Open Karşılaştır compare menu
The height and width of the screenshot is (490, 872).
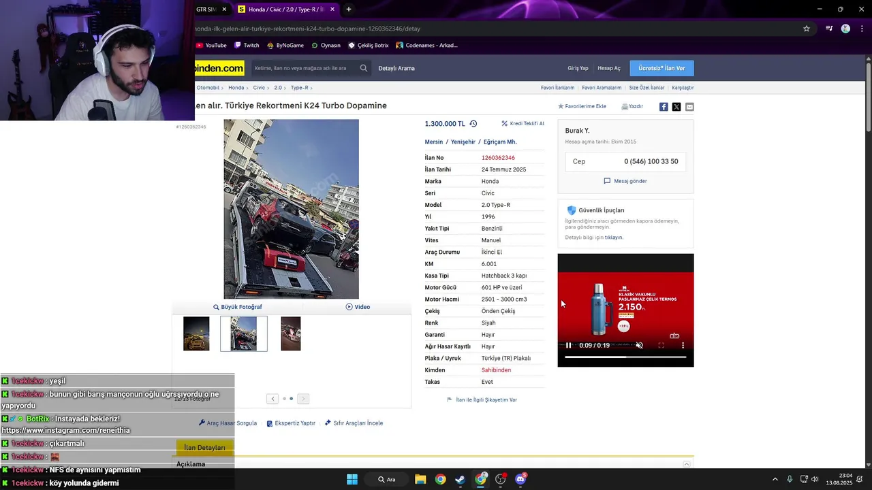coord(683,88)
